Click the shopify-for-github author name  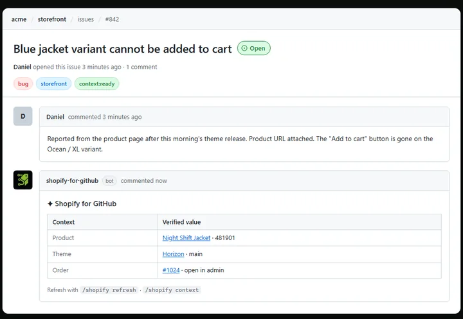(72, 181)
